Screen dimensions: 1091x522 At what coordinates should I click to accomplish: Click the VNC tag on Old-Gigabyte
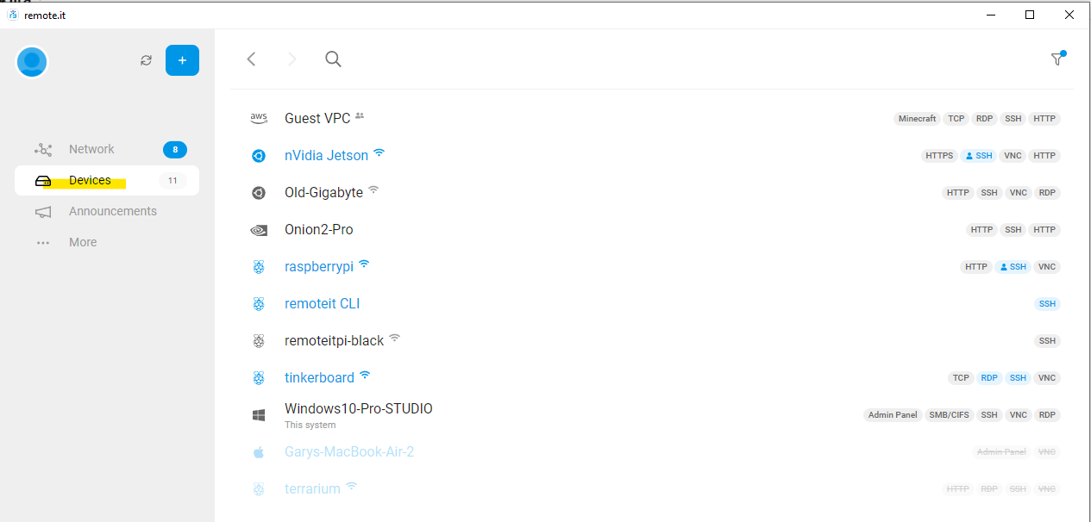[1019, 193]
